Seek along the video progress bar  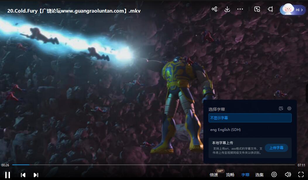(154, 165)
